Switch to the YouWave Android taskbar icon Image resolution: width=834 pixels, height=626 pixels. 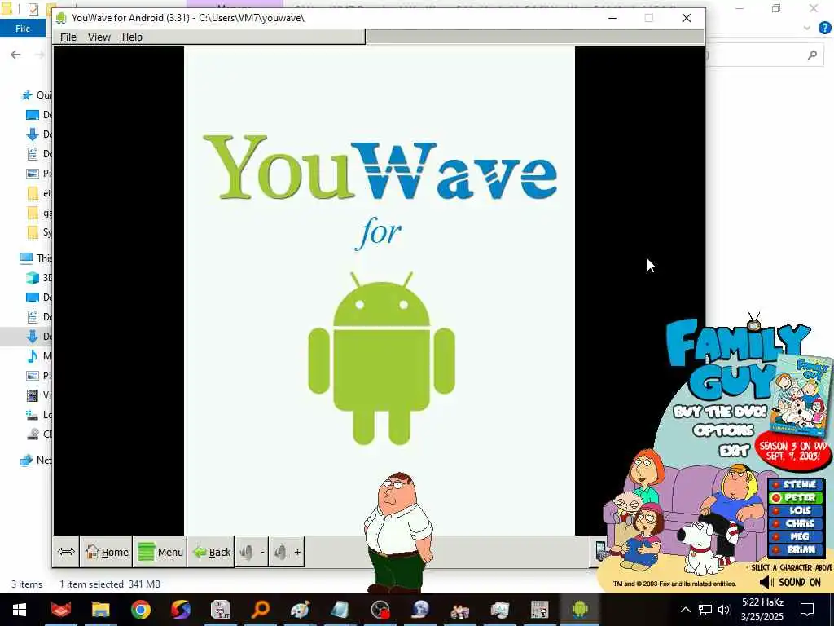click(580, 610)
